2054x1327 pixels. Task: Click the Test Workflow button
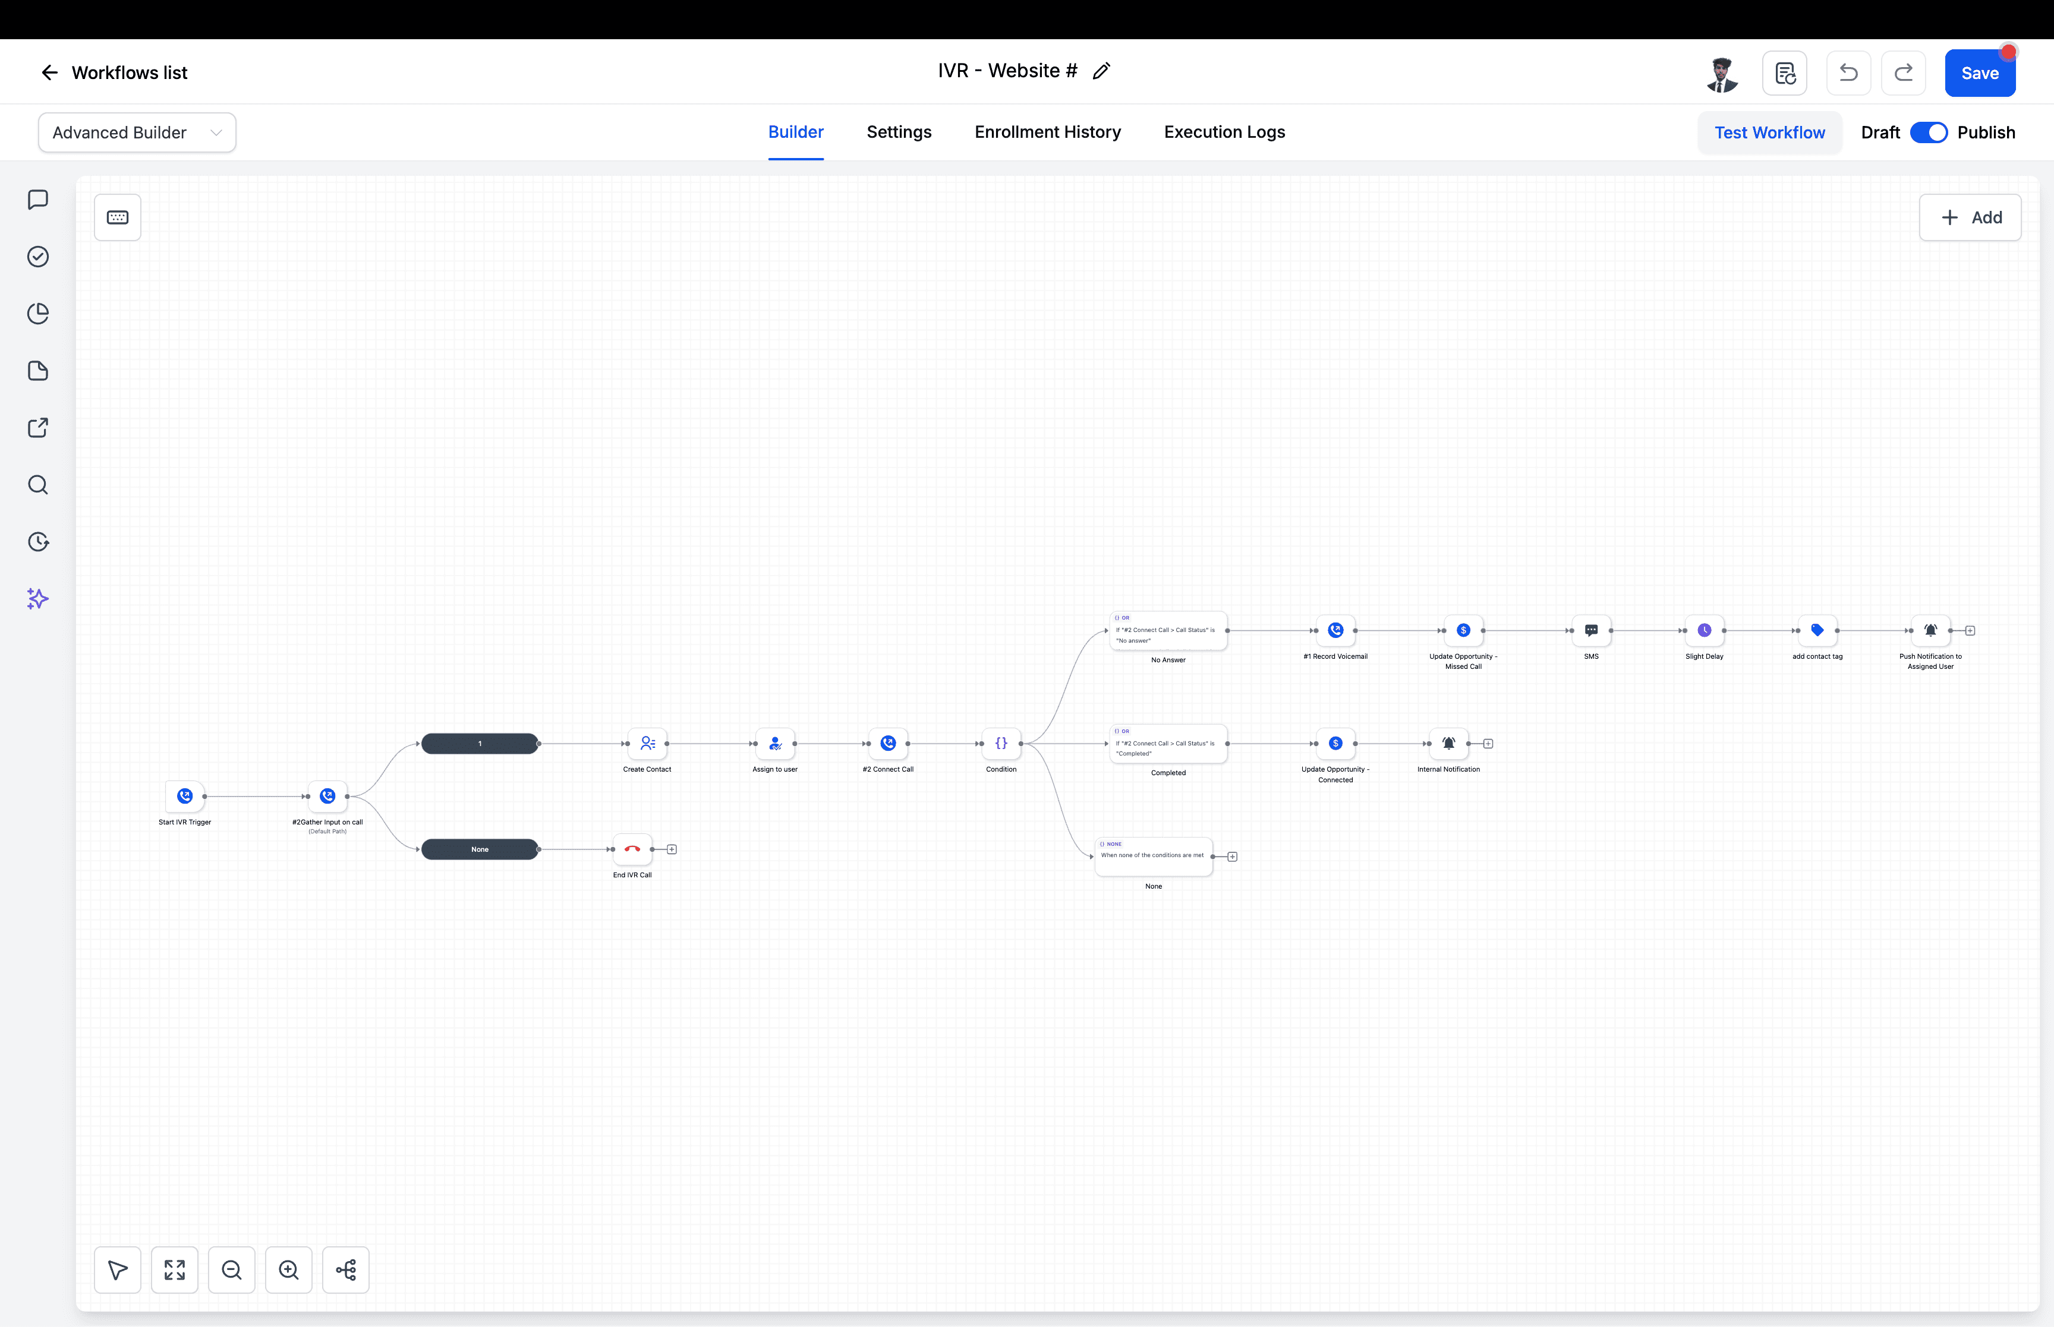point(1769,132)
